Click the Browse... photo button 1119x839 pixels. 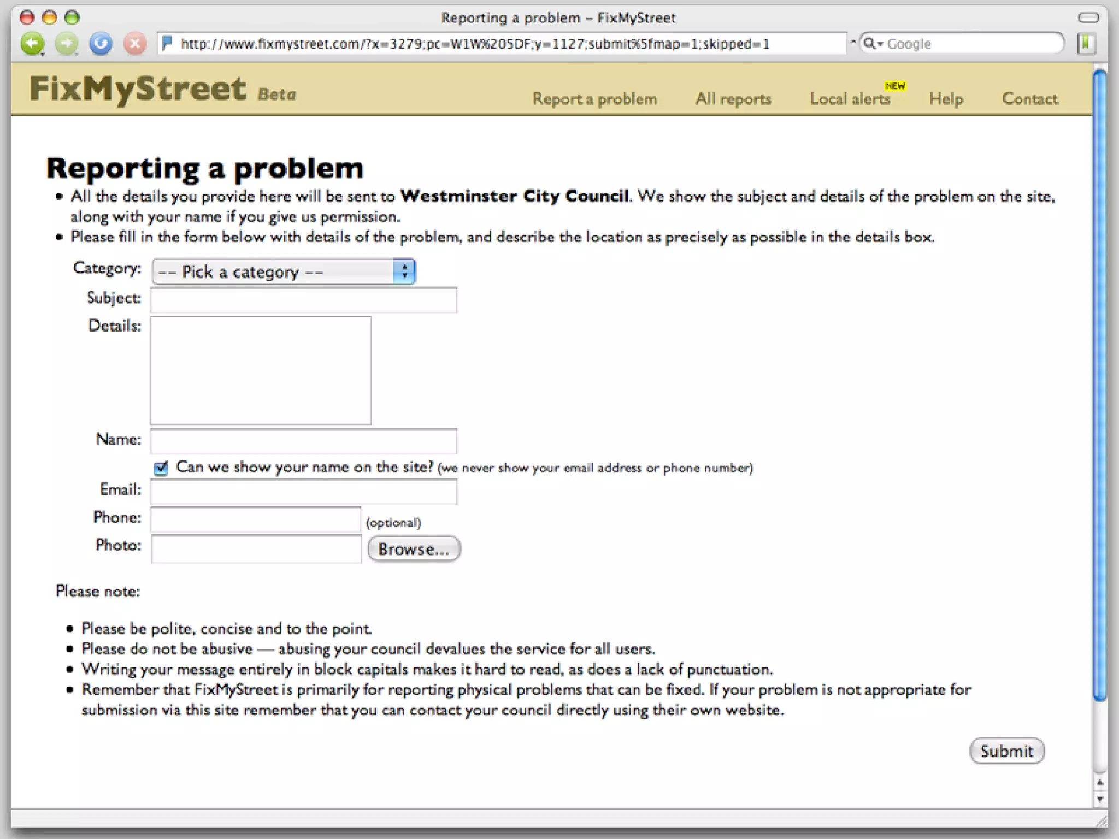coord(414,548)
